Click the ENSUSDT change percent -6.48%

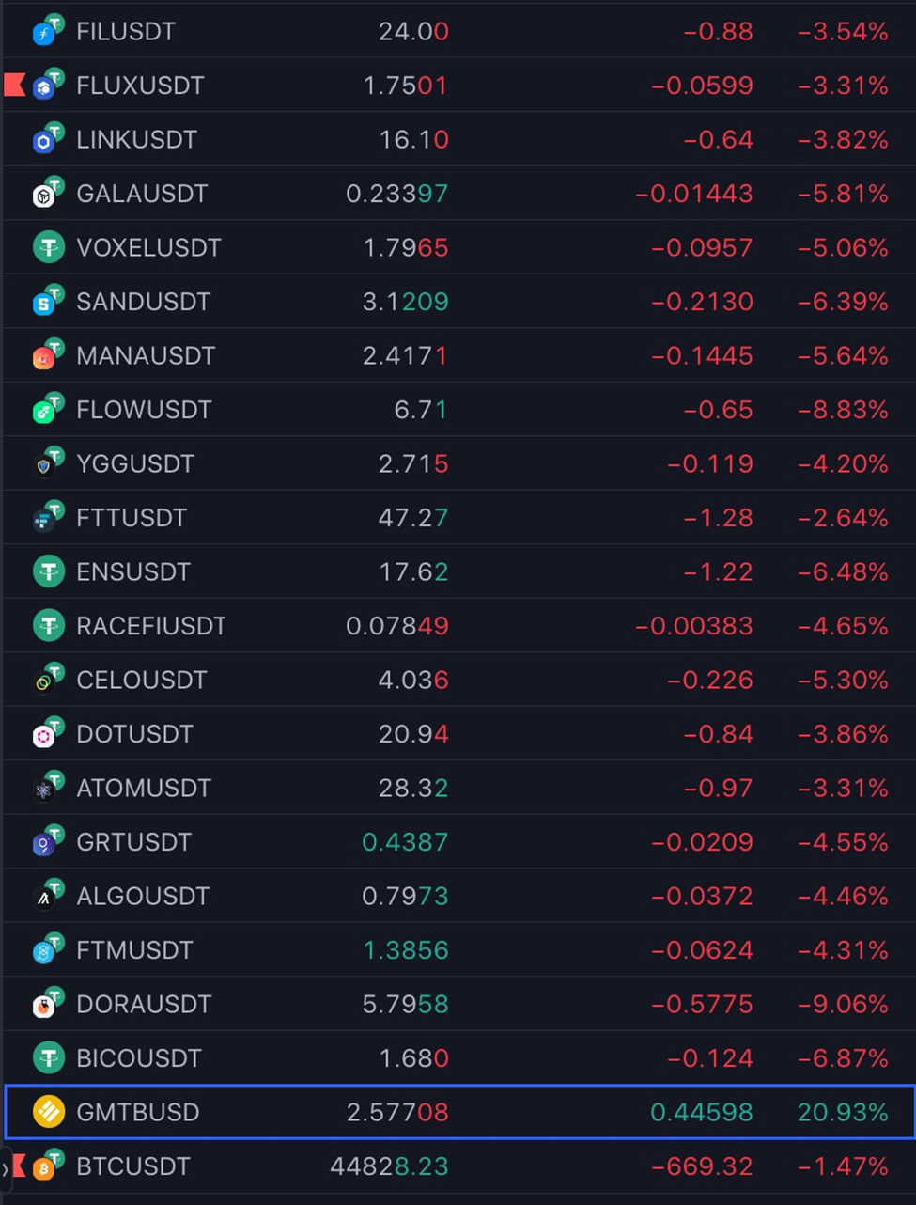point(843,571)
